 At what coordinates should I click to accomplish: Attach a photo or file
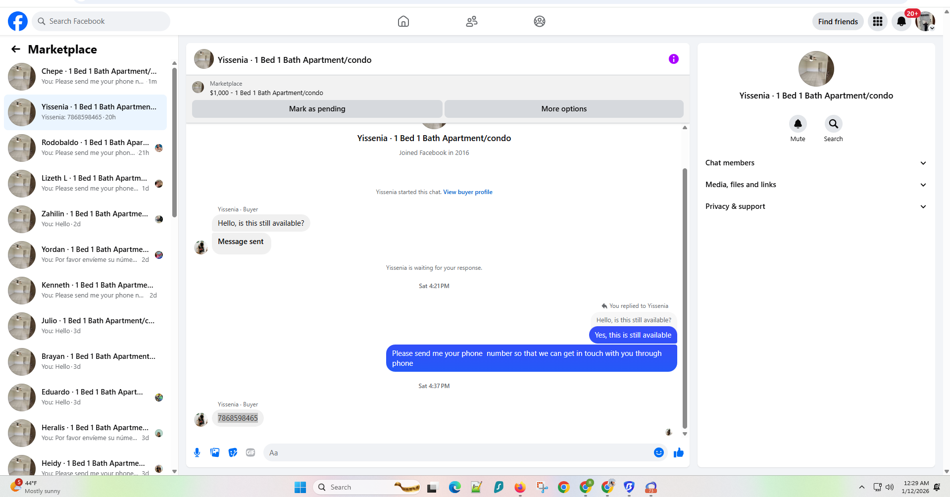coord(215,452)
